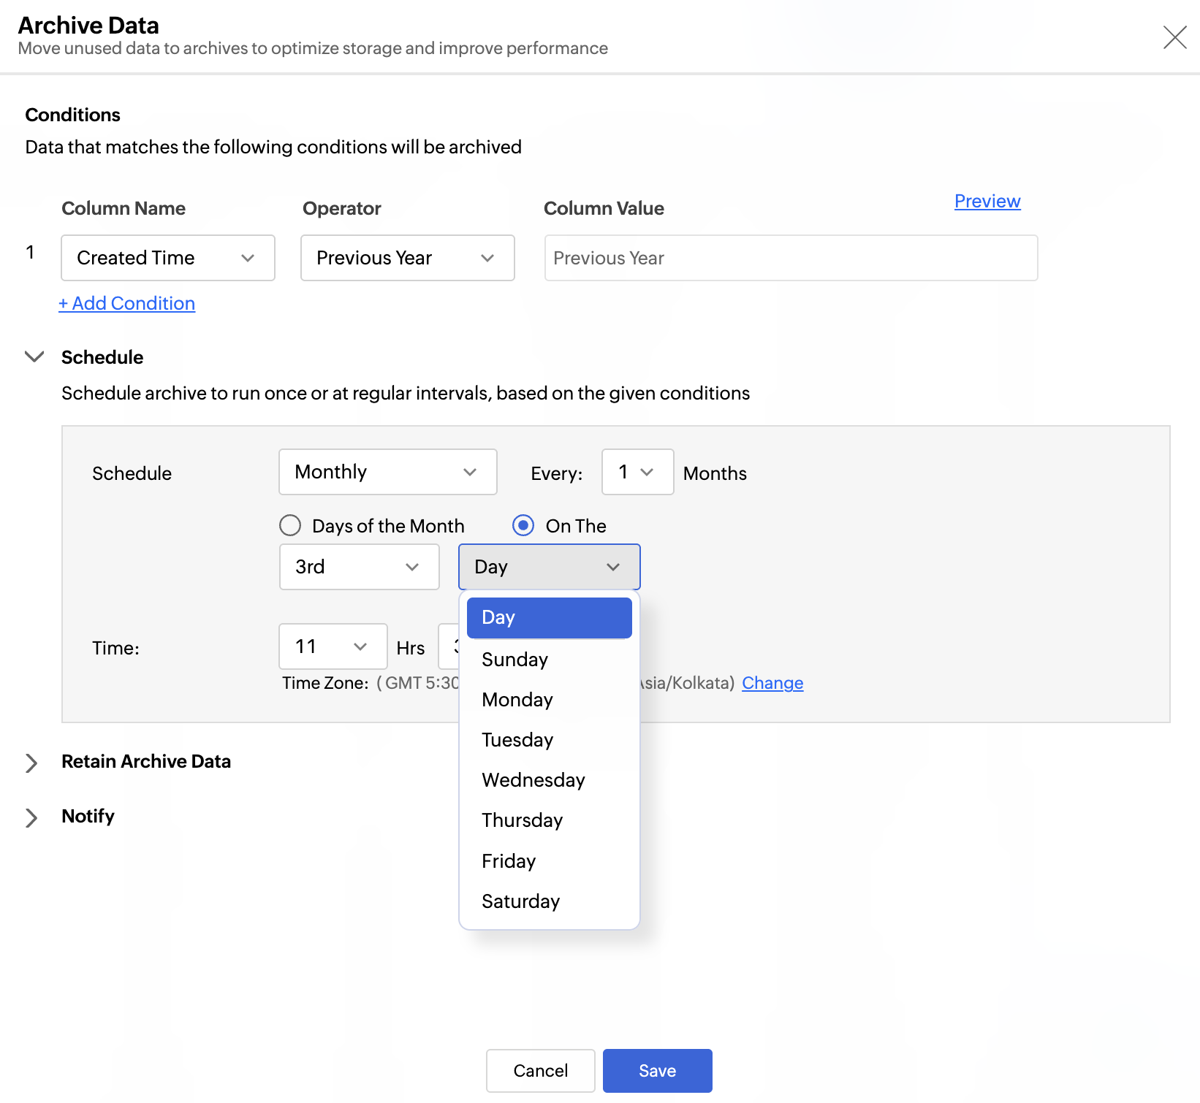
Task: Collapse the Schedule section chevron
Action: pyautogui.click(x=34, y=357)
